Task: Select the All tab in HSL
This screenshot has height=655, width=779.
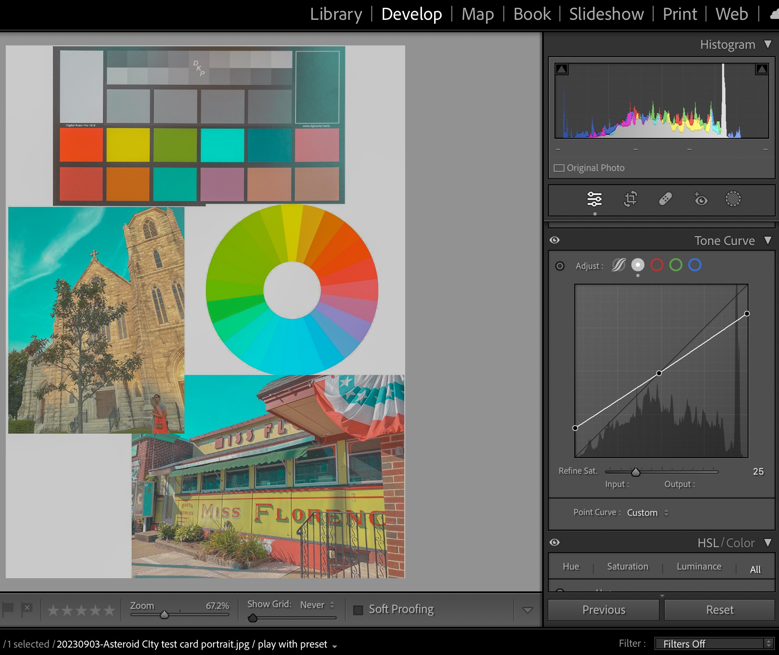Action: [755, 570]
